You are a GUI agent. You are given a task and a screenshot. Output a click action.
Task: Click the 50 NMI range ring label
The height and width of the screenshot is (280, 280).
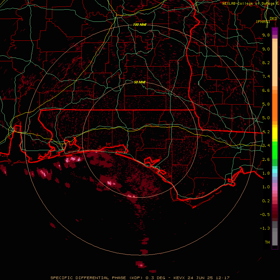point(140,82)
